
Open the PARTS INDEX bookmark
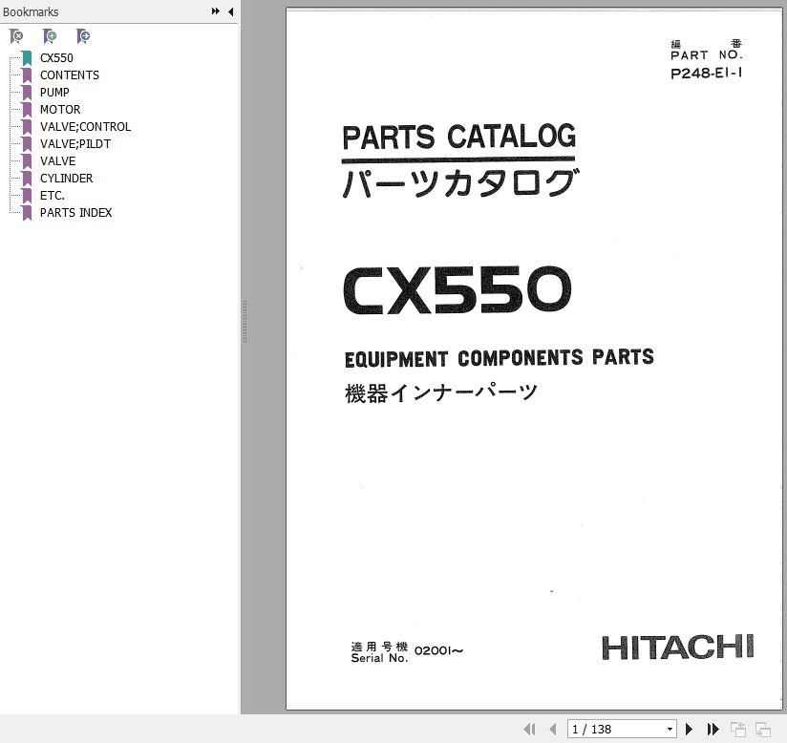point(75,212)
